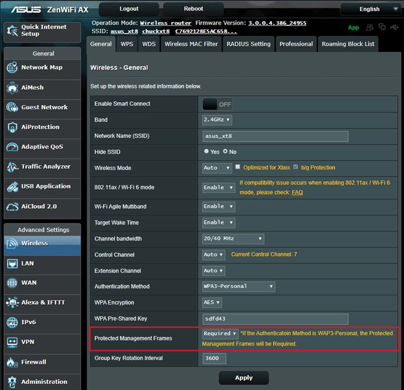Open the Guest Network icon
404x390 pixels.
click(x=12, y=107)
